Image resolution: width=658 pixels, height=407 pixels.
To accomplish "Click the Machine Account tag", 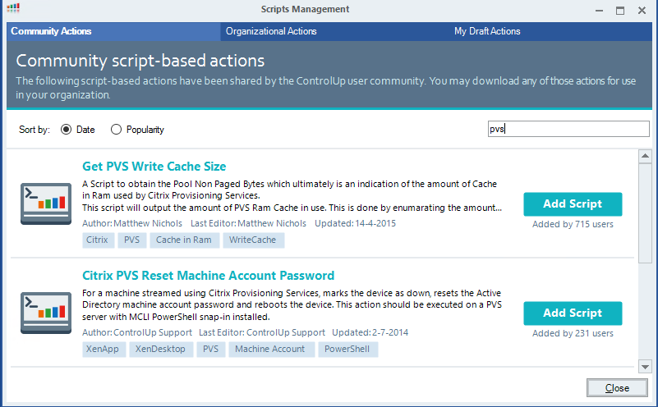I will (x=271, y=350).
